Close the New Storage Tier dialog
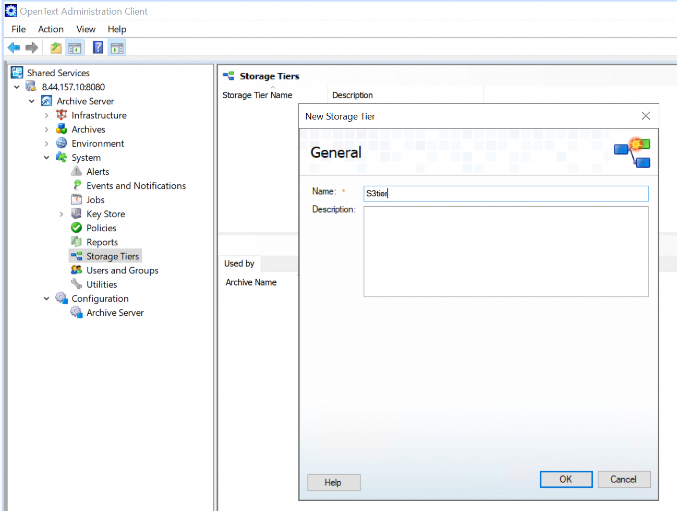 (x=646, y=116)
